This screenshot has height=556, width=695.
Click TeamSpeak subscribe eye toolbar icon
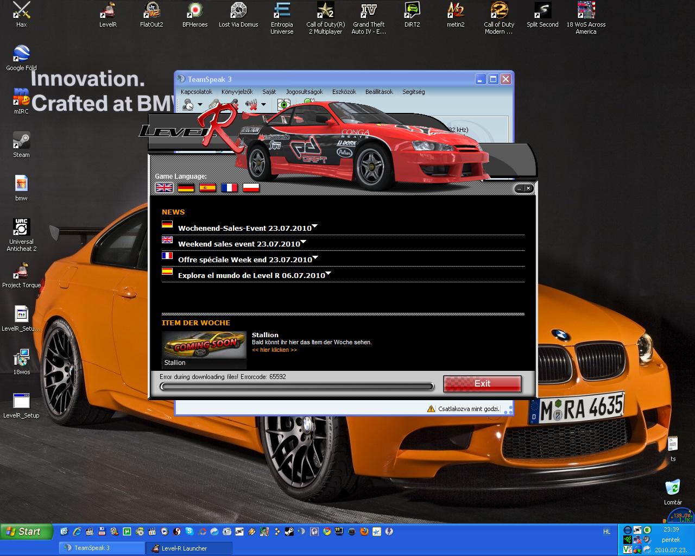[x=283, y=104]
